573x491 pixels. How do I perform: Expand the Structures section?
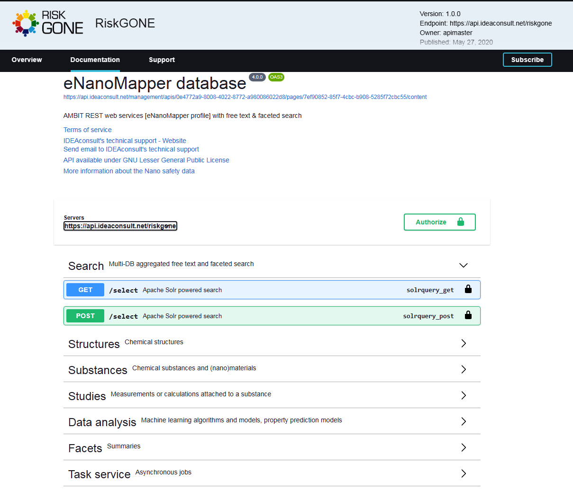463,343
